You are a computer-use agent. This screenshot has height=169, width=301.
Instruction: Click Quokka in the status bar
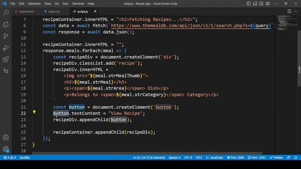(24, 158)
